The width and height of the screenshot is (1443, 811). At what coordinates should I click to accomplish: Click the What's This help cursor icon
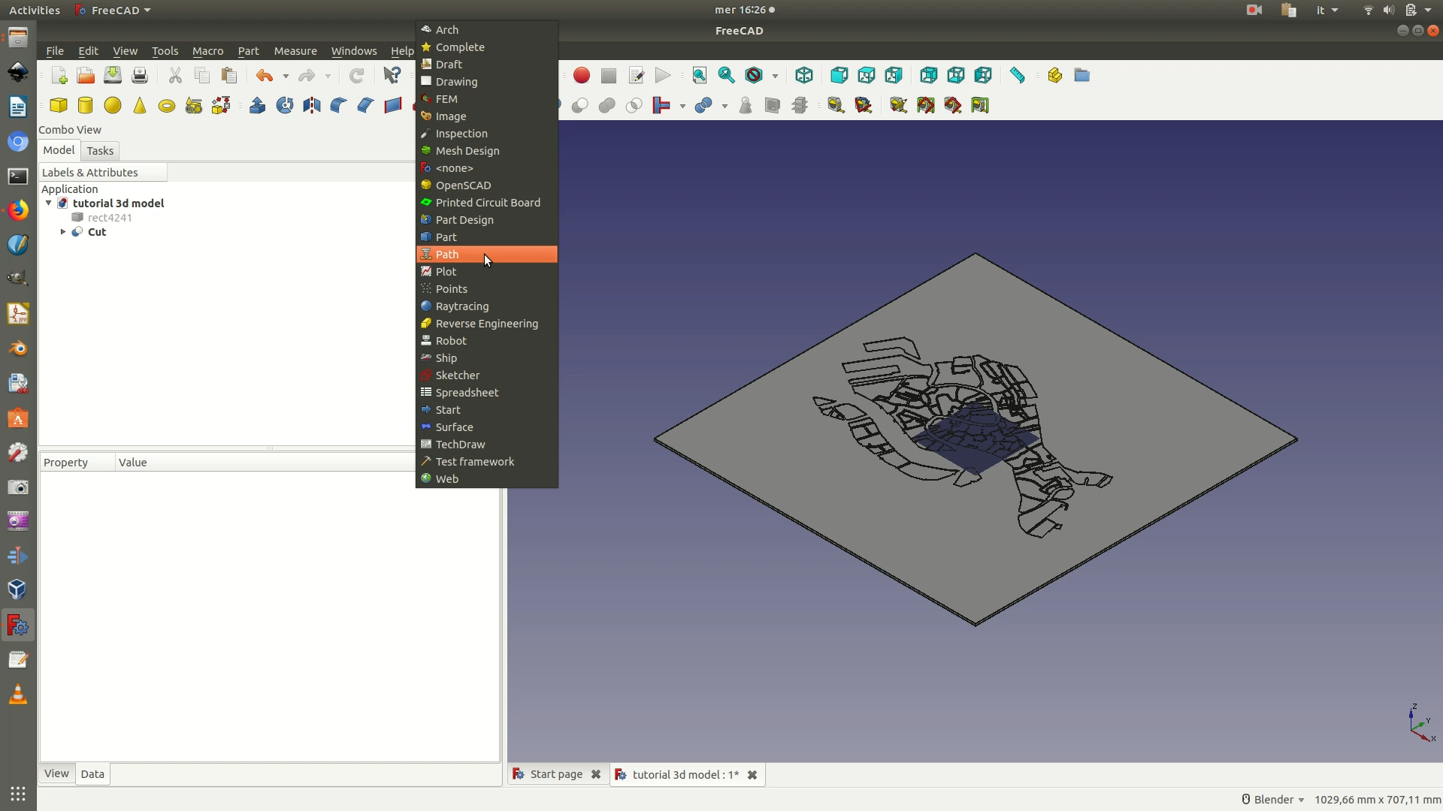pos(392,76)
